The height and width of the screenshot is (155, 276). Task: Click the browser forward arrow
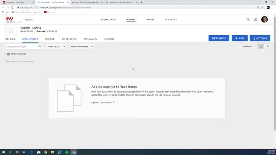[x=8, y=8]
